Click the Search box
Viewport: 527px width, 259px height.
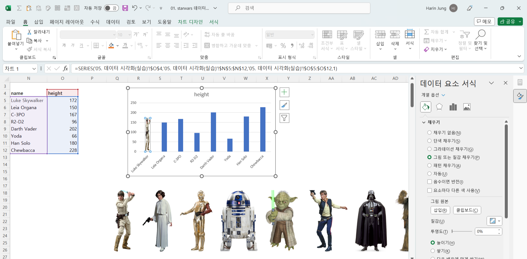pyautogui.click(x=299, y=8)
